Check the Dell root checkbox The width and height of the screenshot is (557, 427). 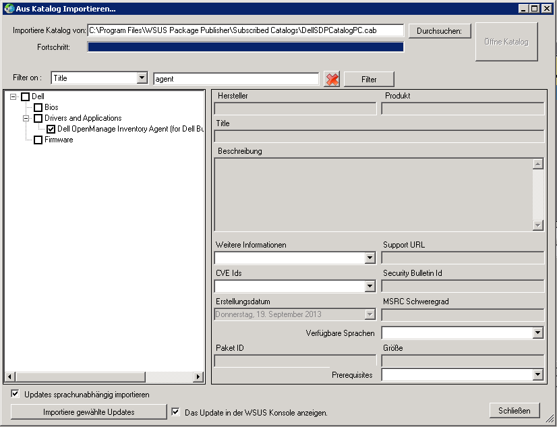[25, 96]
